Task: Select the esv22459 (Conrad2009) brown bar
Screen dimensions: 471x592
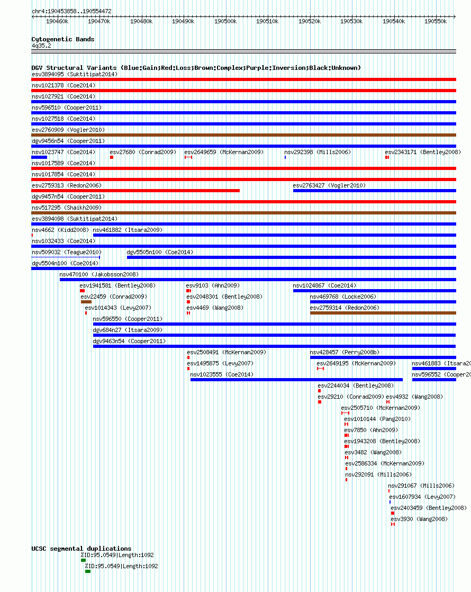Action: pyautogui.click(x=86, y=302)
